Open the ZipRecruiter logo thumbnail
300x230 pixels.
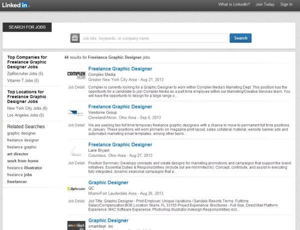(x=76, y=189)
